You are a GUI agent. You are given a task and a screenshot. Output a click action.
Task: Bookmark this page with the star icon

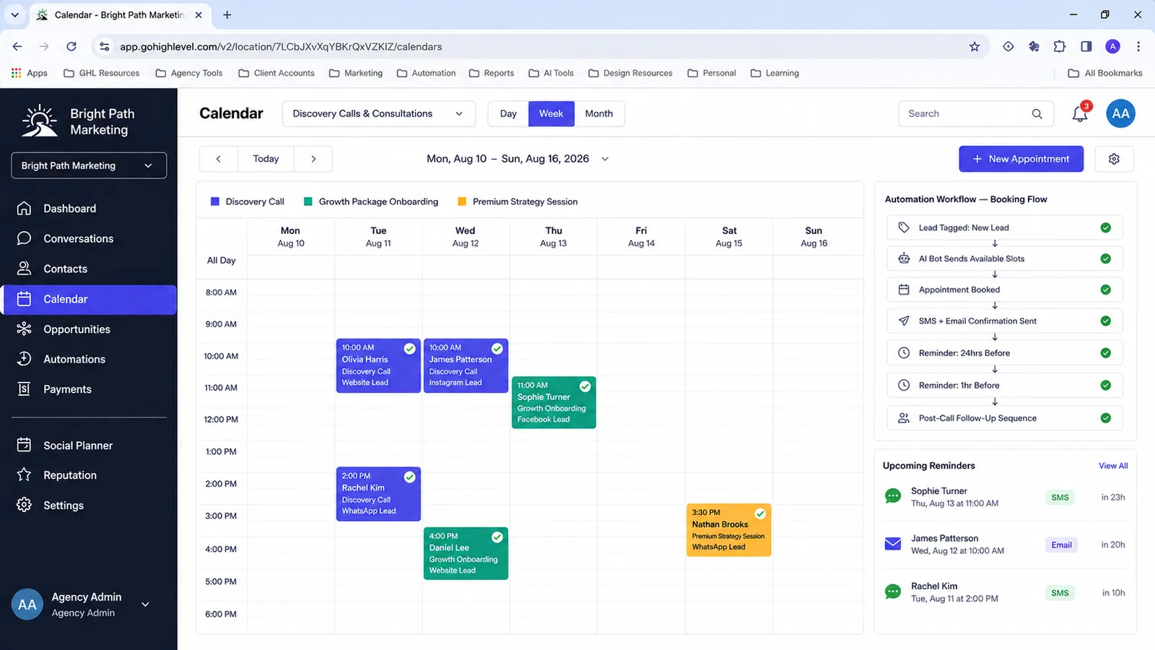point(975,46)
